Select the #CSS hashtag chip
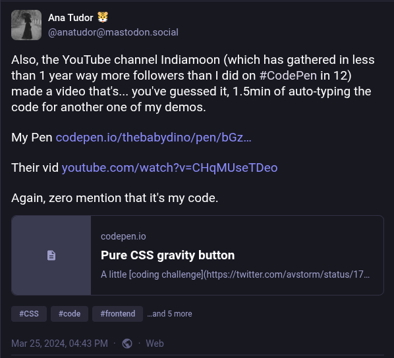 29,314
